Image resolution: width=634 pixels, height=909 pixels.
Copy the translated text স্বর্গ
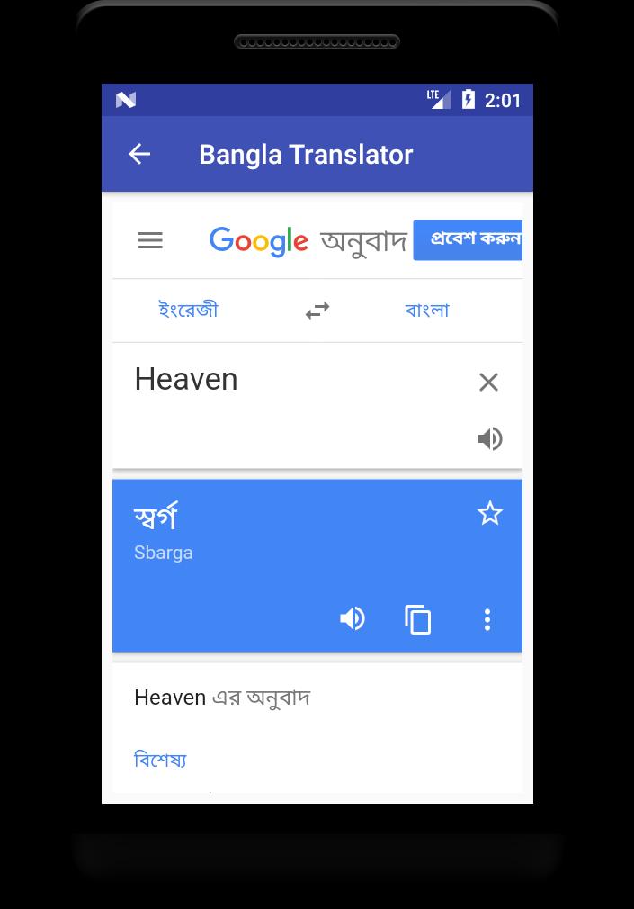pyautogui.click(x=418, y=620)
